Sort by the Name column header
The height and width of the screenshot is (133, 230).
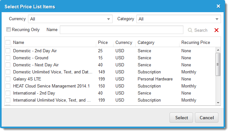point(19,42)
